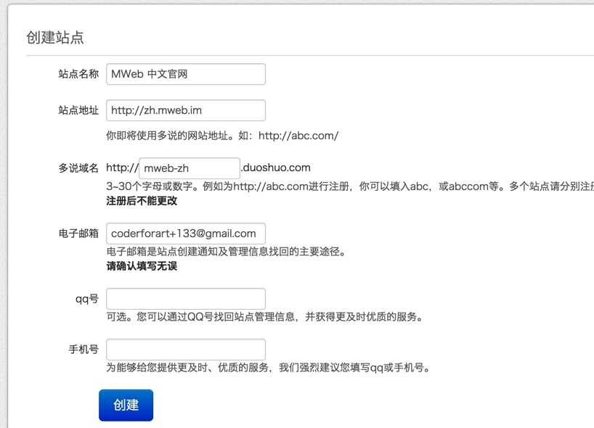Click the 手机号 field label
Image resolution: width=594 pixels, height=428 pixels.
tap(84, 350)
